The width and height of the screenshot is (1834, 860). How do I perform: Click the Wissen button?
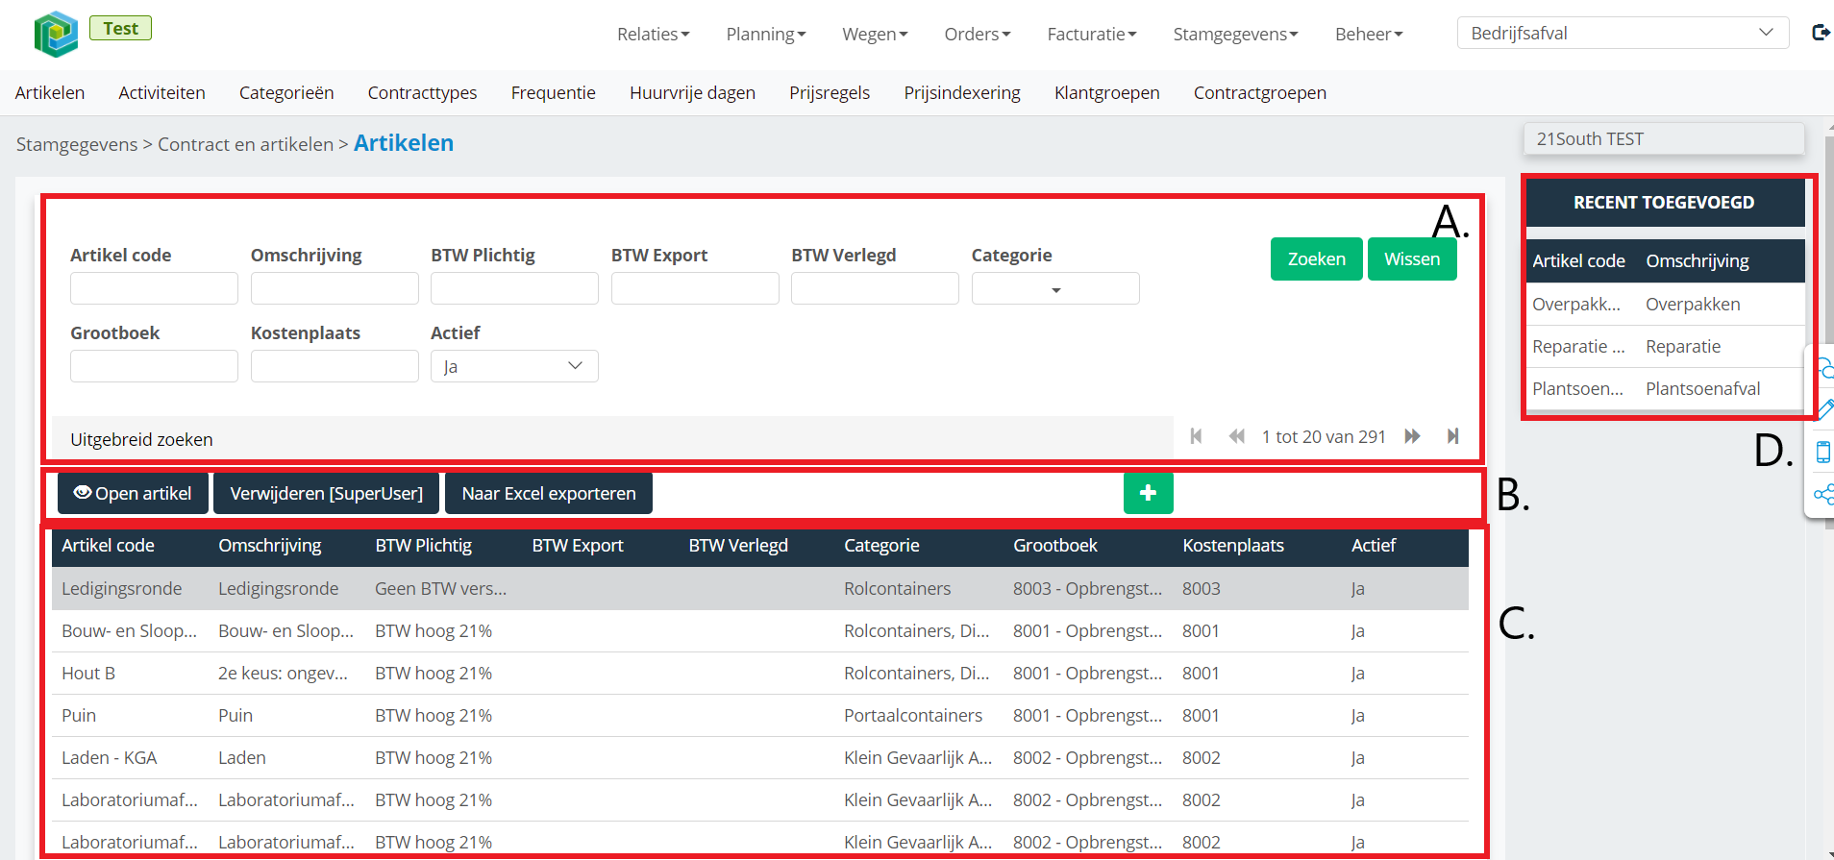tap(1412, 258)
